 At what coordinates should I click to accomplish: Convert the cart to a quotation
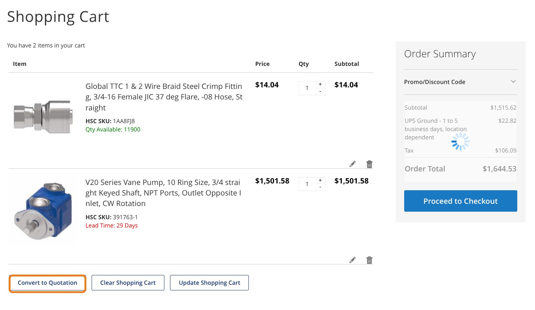click(48, 283)
